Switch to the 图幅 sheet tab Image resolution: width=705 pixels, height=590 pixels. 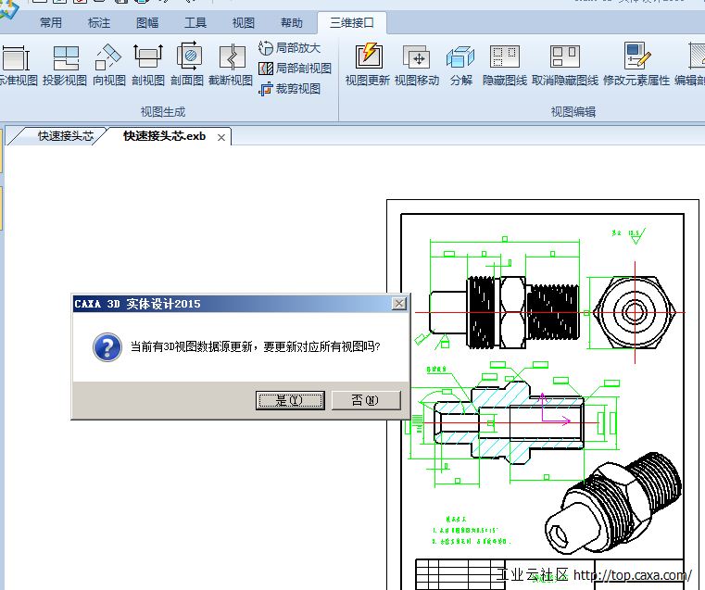(147, 22)
